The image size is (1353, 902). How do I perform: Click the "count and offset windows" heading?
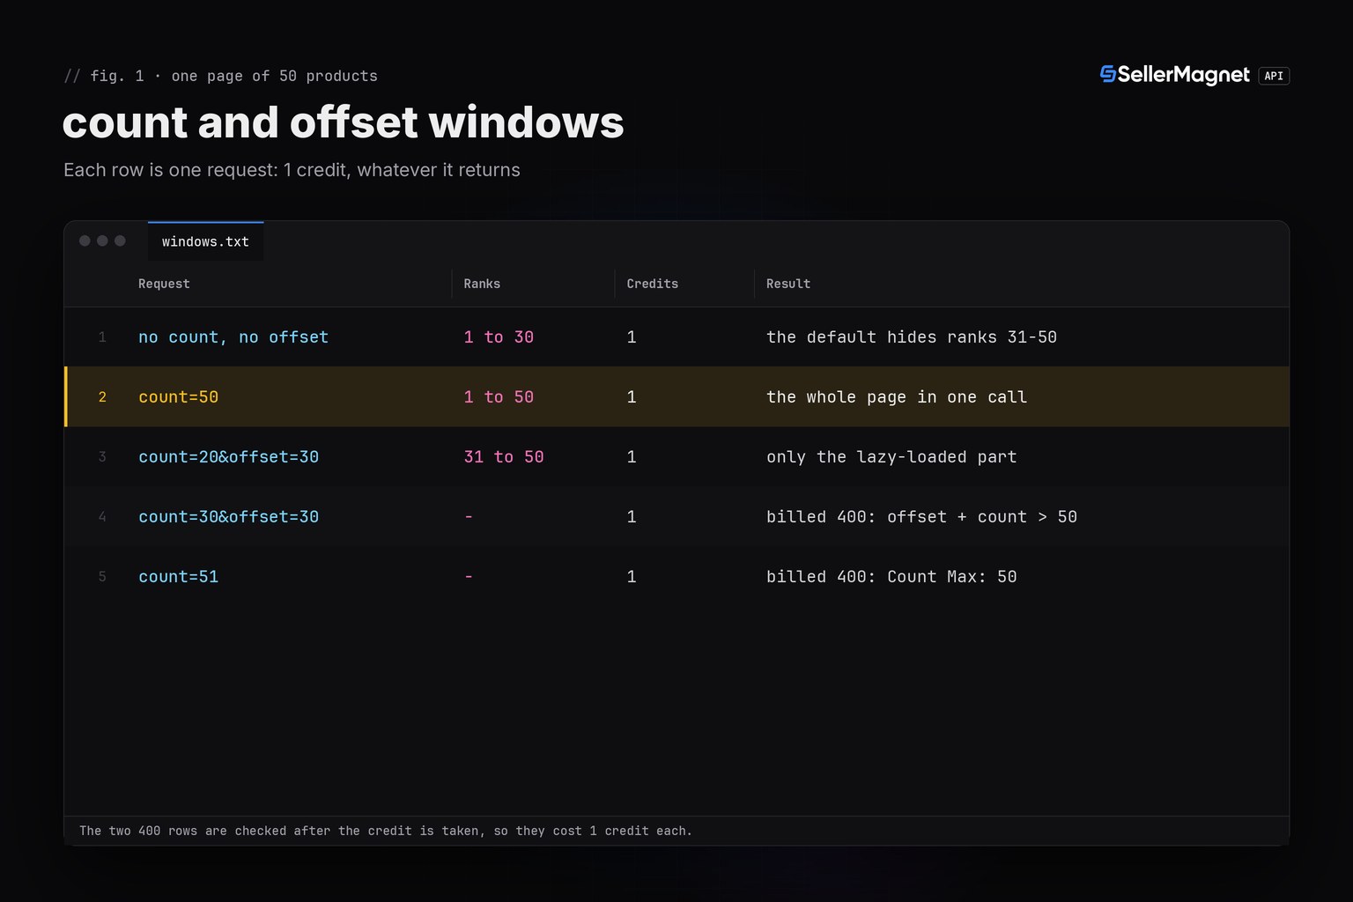(x=344, y=122)
